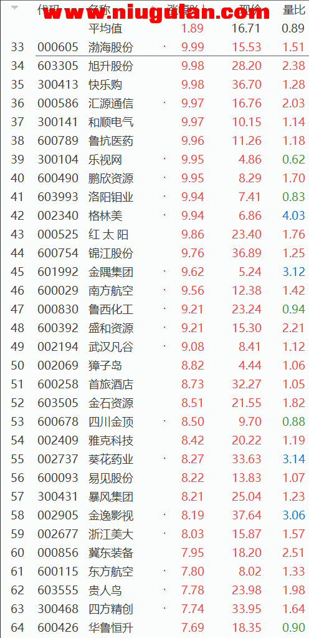Select 金逸影视 stock name

[111, 515]
